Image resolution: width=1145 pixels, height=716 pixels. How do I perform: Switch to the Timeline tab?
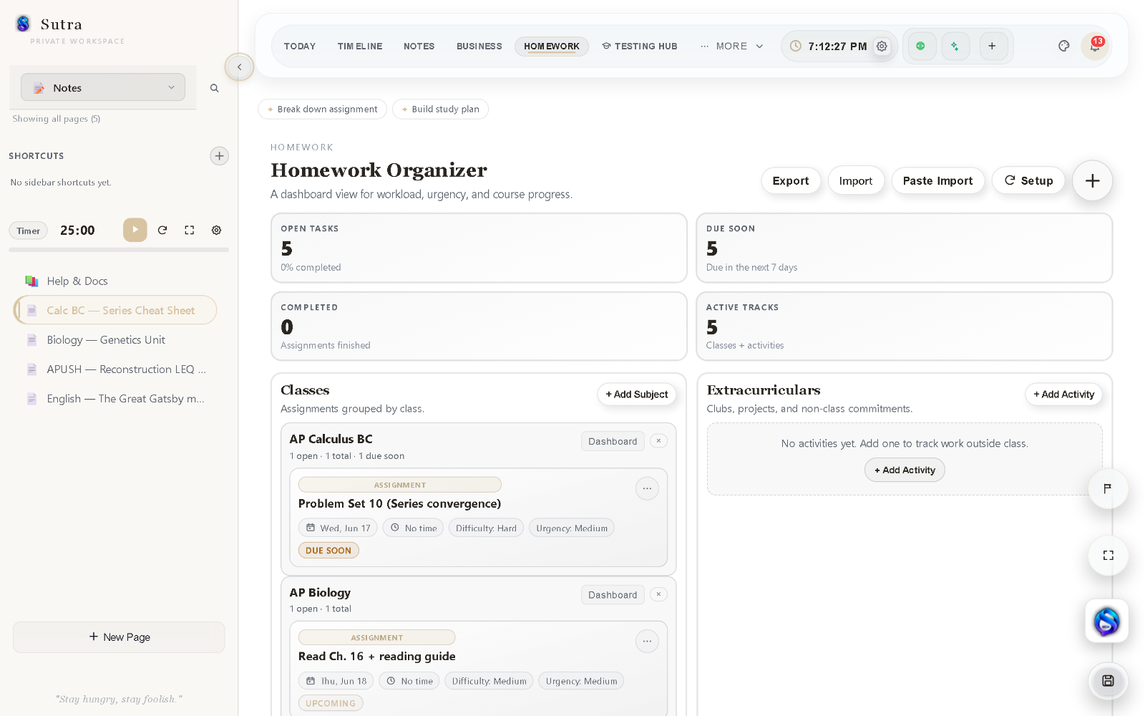(x=360, y=46)
